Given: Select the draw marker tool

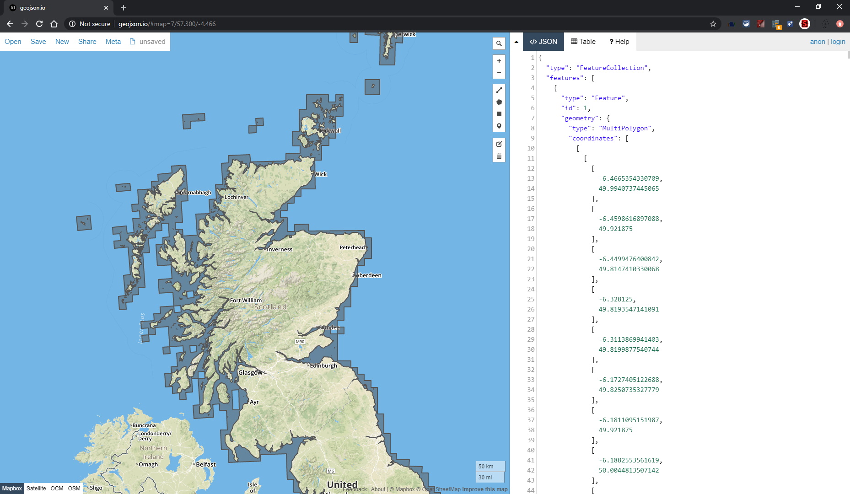Looking at the screenshot, I should pos(499,126).
